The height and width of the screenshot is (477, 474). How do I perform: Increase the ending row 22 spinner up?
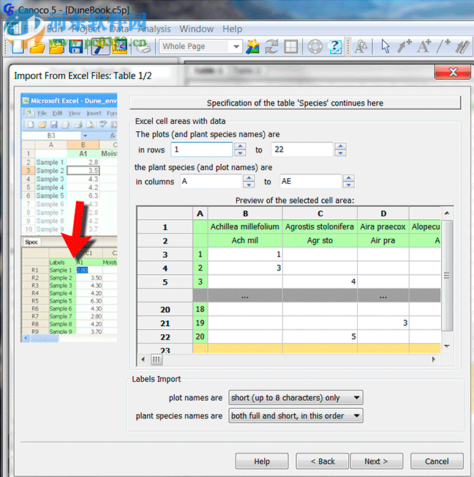340,146
